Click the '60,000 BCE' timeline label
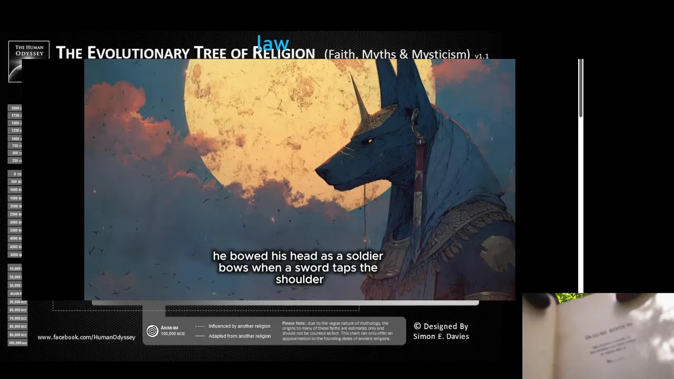Viewport: 674px width, 379px height. pyautogui.click(x=17, y=310)
